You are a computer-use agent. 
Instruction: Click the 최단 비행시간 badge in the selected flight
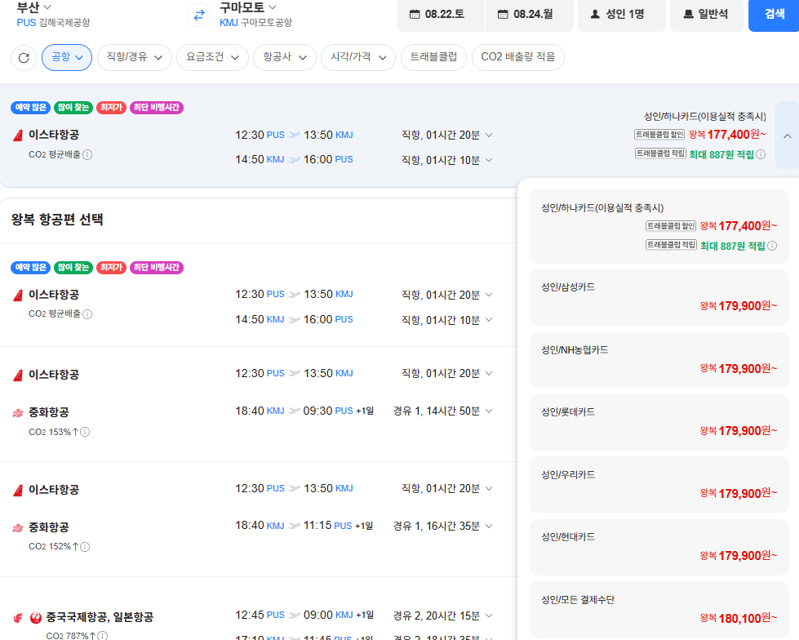click(x=157, y=108)
